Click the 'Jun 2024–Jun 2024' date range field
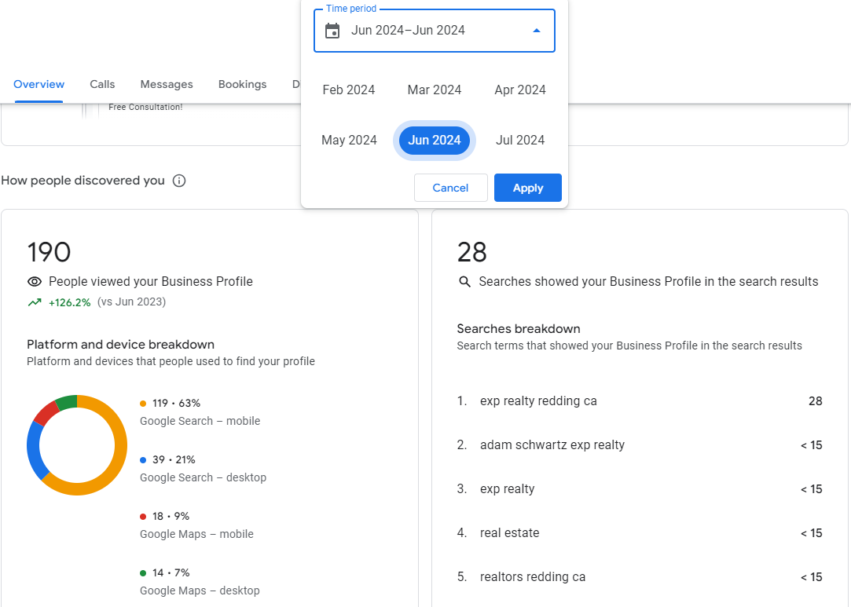This screenshot has width=851, height=607. pyautogui.click(x=435, y=31)
